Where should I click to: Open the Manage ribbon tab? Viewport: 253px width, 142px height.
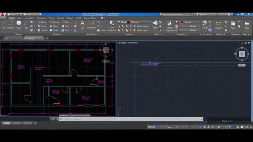60,18
